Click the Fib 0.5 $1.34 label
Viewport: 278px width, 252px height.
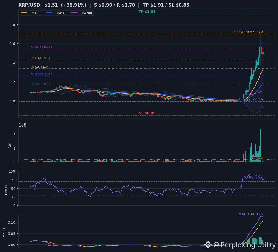click(x=39, y=67)
